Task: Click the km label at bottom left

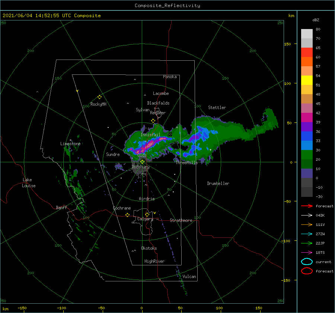Action: [5, 309]
